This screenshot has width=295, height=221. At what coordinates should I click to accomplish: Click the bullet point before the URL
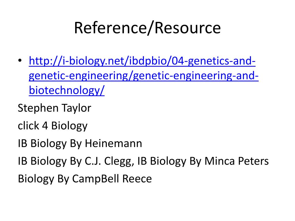20,61
